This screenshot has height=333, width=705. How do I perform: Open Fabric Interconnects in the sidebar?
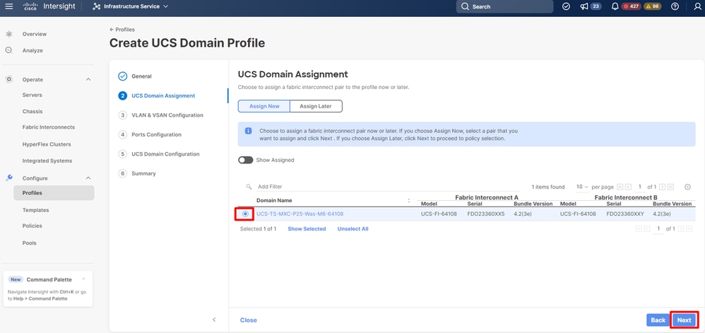click(49, 127)
